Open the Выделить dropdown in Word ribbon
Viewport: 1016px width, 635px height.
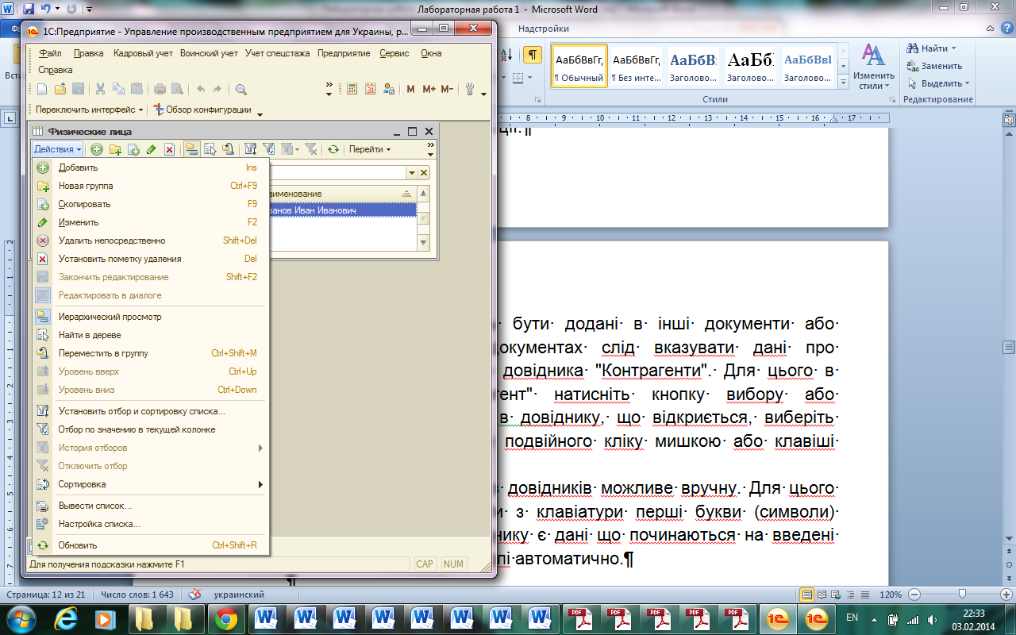pos(938,83)
